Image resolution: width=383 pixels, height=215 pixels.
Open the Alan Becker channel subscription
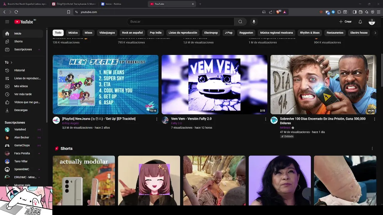(x=23, y=137)
